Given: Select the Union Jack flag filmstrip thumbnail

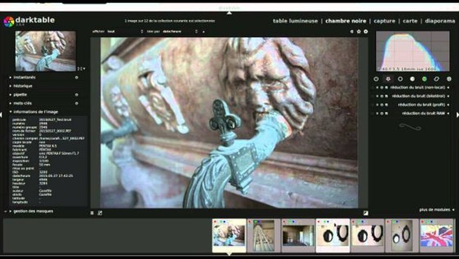Looking at the screenshot, I should pyautogui.click(x=437, y=236).
